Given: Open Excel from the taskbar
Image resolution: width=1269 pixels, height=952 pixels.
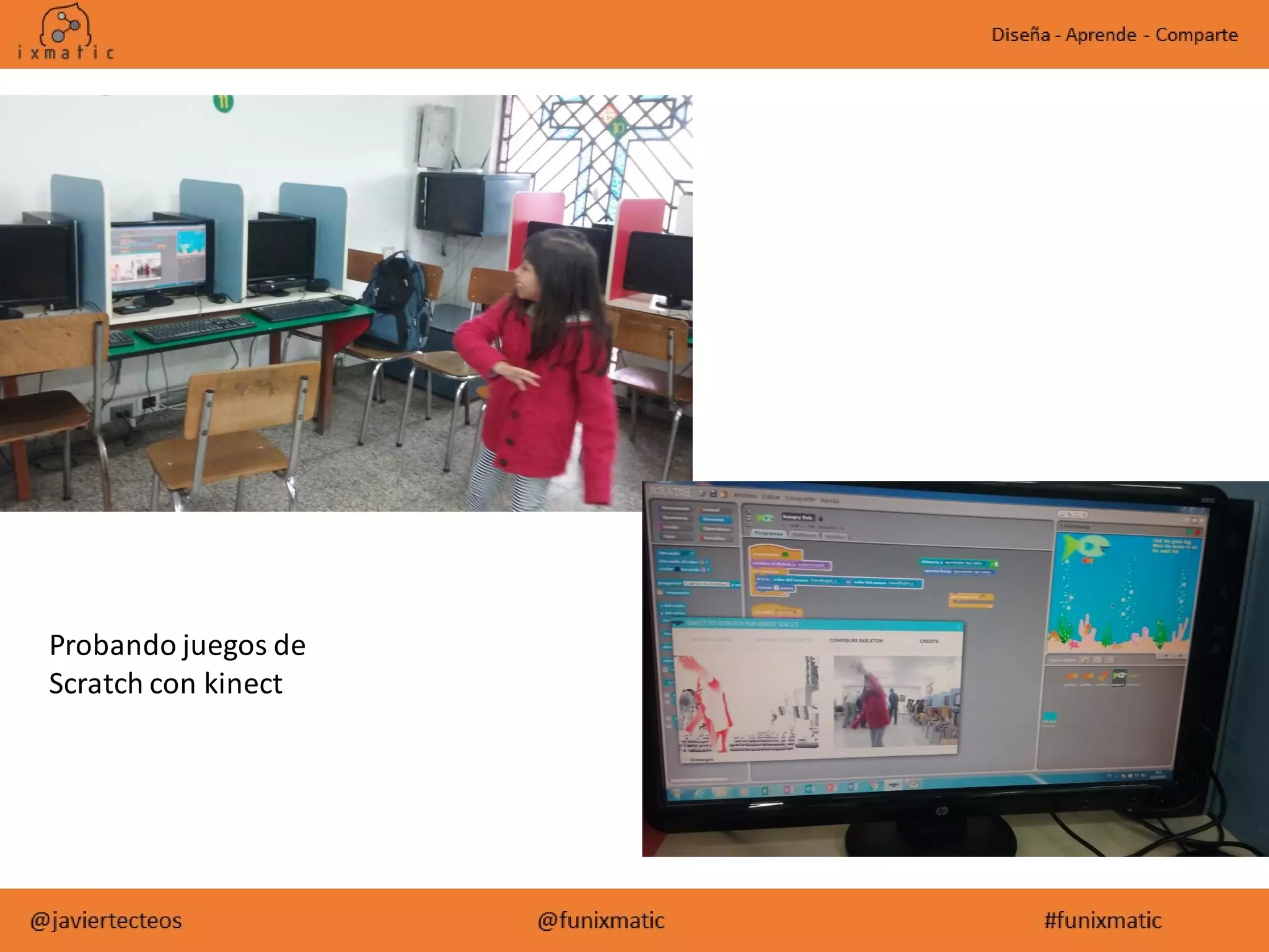Looking at the screenshot, I should (x=765, y=791).
